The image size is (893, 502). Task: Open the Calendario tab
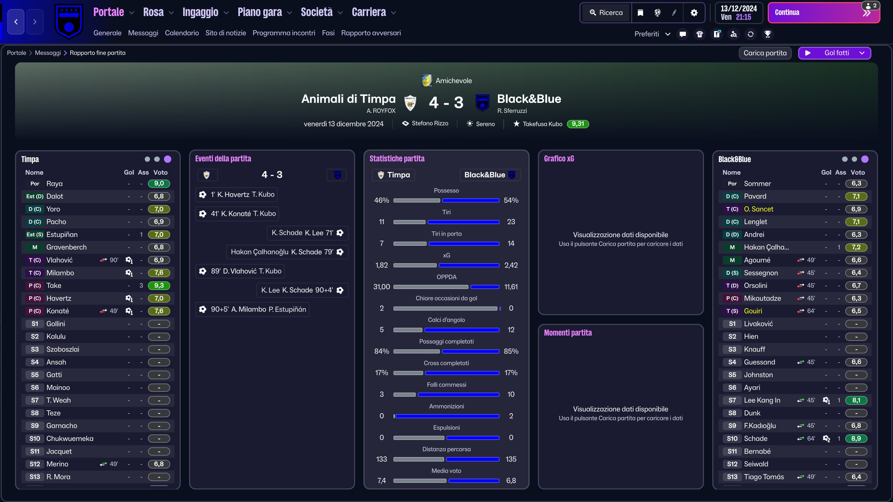click(182, 33)
